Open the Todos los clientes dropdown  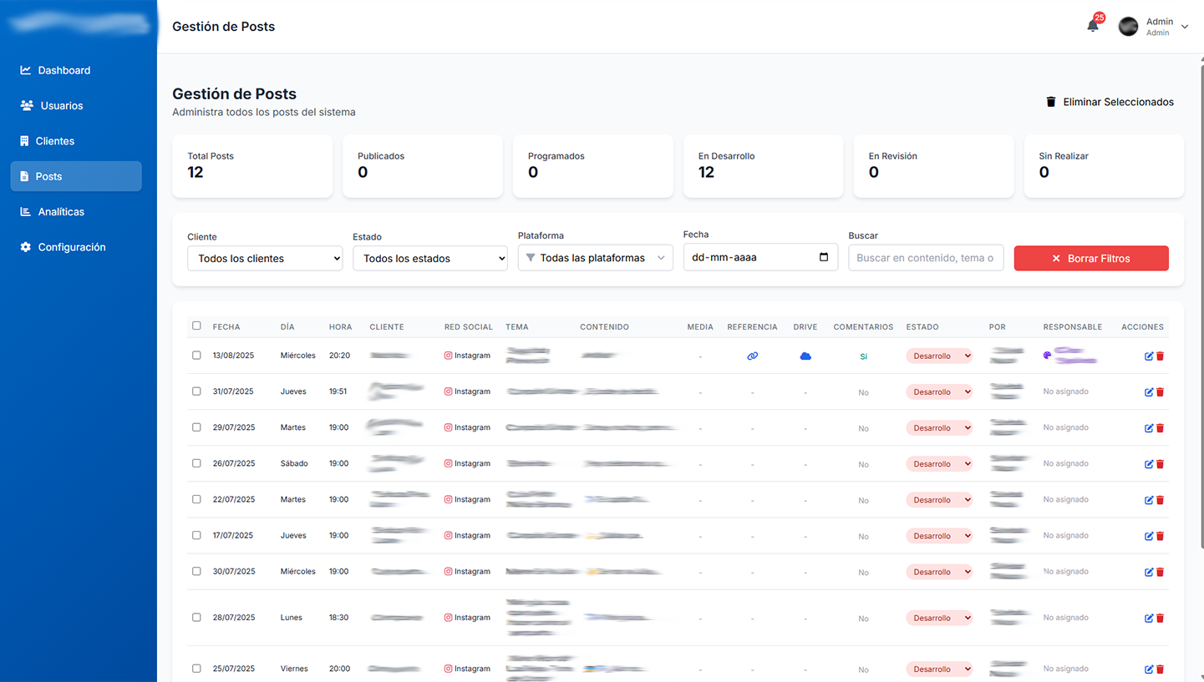[265, 258]
